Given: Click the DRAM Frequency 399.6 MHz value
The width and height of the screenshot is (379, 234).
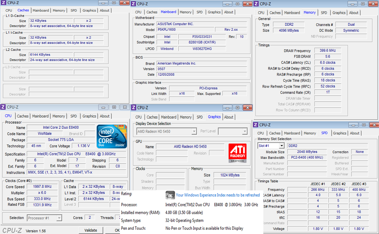Looking at the screenshot, I should click(328, 51).
